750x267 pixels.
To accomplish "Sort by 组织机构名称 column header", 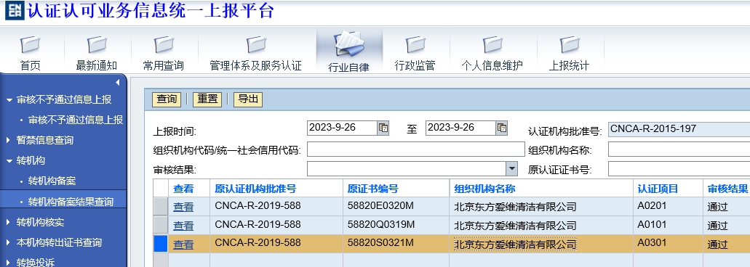I will (x=484, y=189).
